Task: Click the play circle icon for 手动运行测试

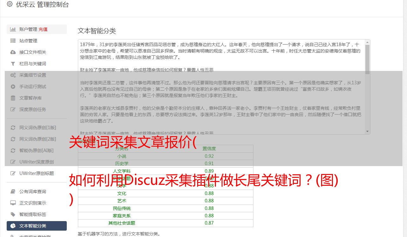Action: 13,87
